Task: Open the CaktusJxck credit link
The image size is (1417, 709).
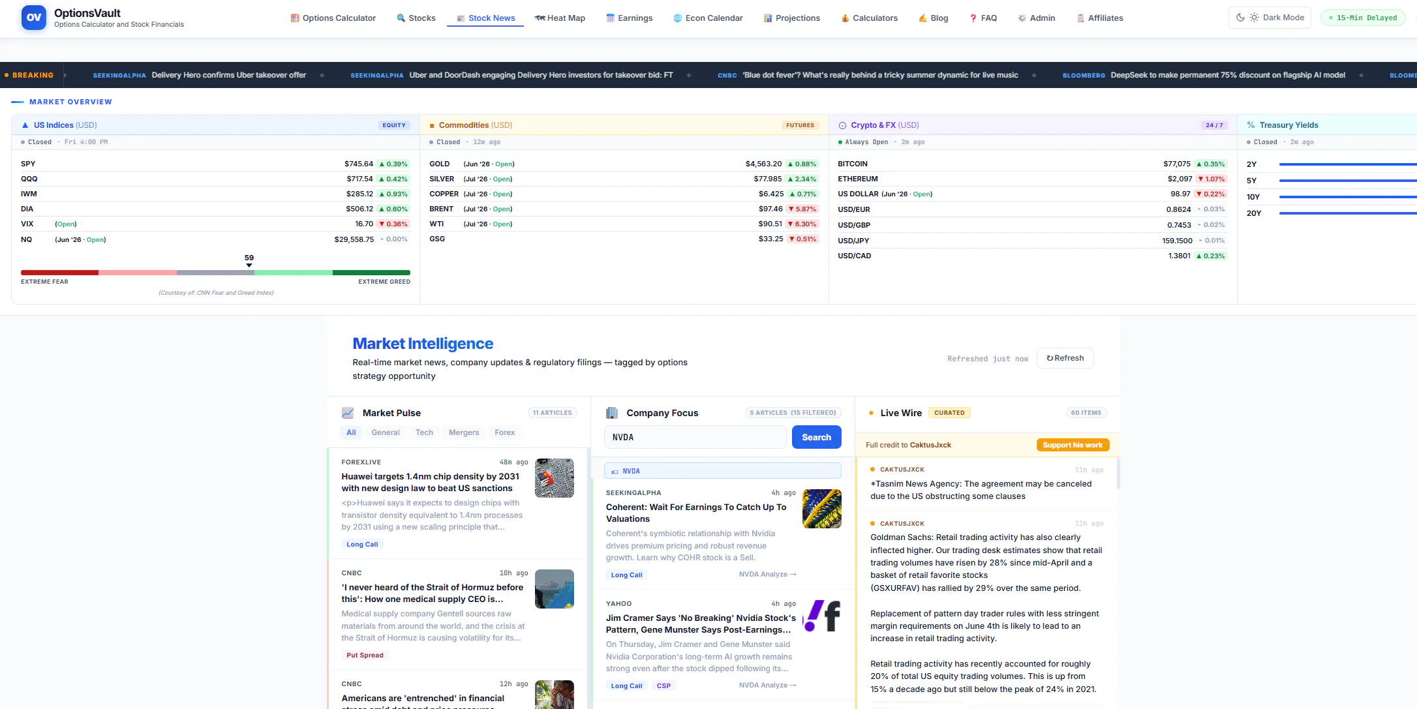Action: [x=930, y=445]
